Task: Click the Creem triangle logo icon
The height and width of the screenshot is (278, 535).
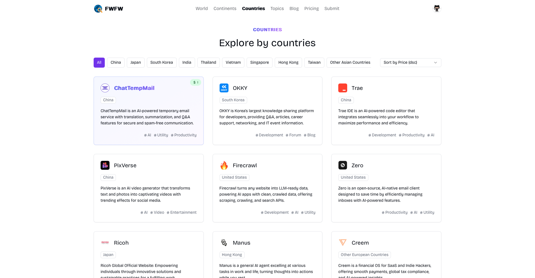Action: (x=343, y=243)
